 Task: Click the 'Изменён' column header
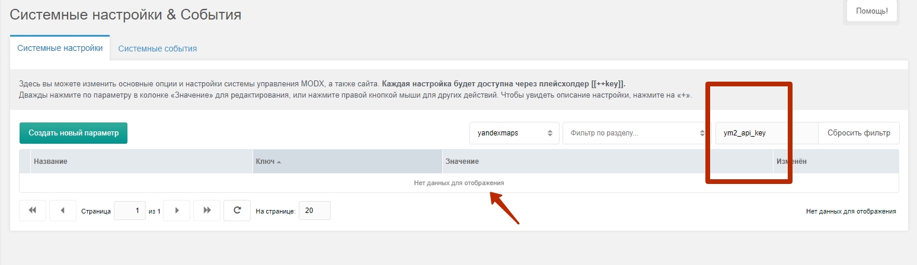(836, 161)
